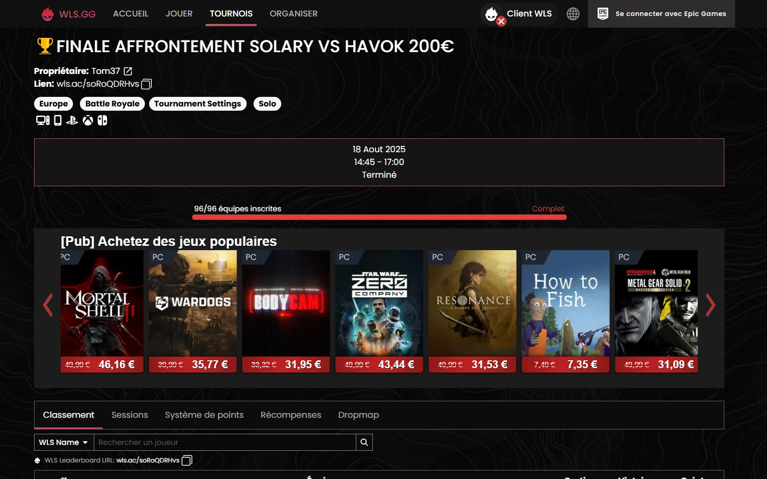Click the Nintendo Switch platform icon

point(102,120)
